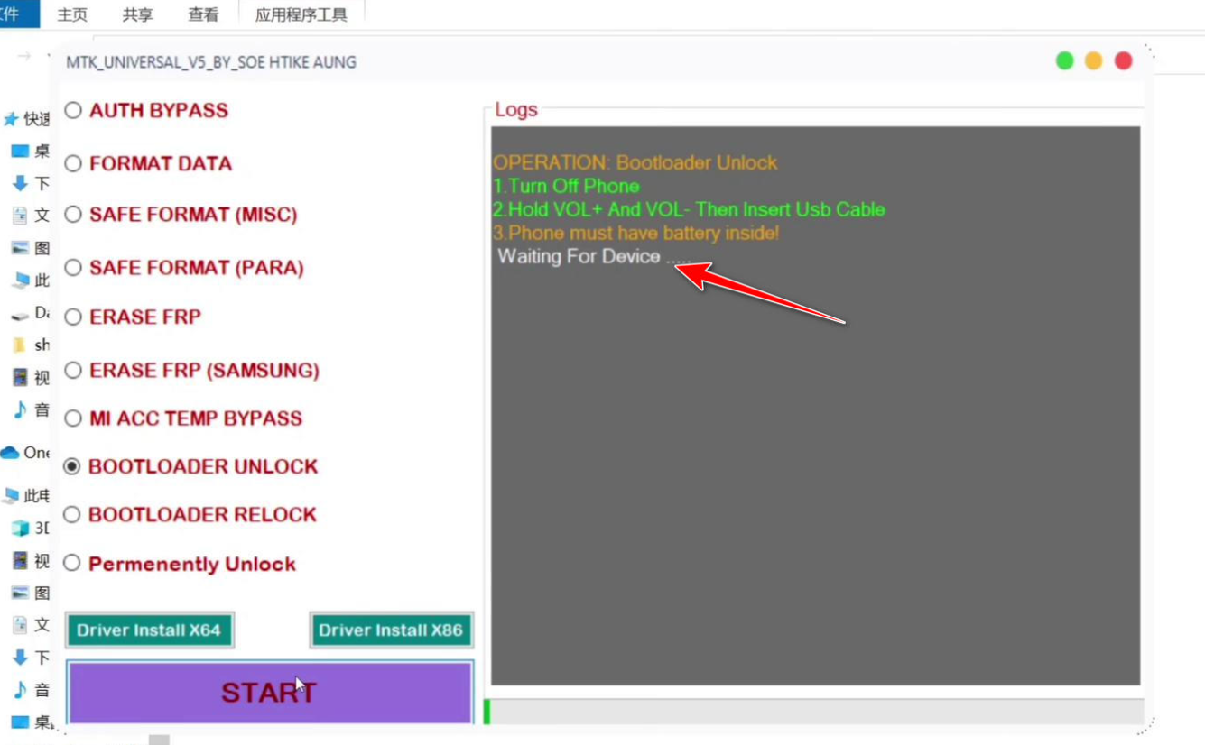Open the 3D Objects icon under This PC
This screenshot has height=745, width=1205.
[x=20, y=528]
